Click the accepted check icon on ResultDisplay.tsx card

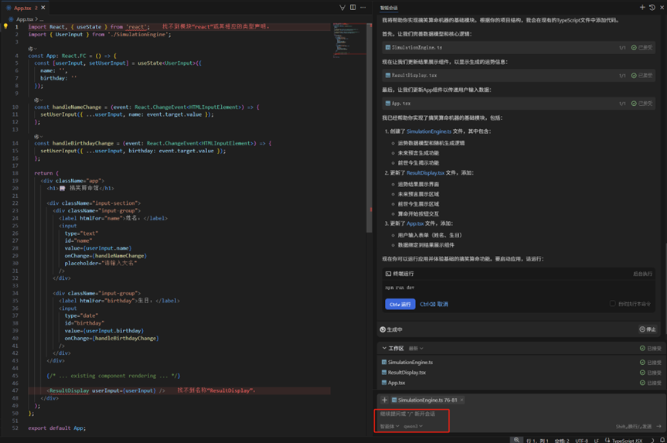pos(634,75)
